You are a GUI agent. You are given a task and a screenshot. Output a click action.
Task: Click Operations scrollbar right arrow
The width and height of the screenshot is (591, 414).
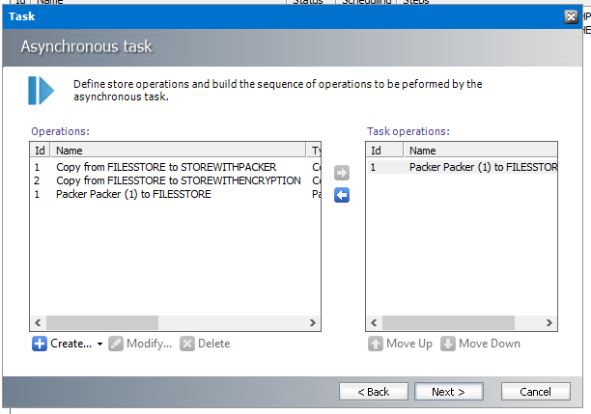(x=313, y=323)
